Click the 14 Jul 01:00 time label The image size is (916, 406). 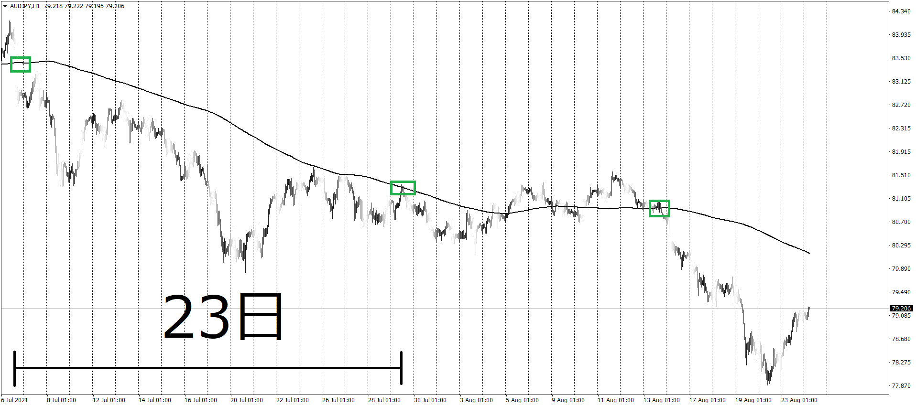pos(155,400)
